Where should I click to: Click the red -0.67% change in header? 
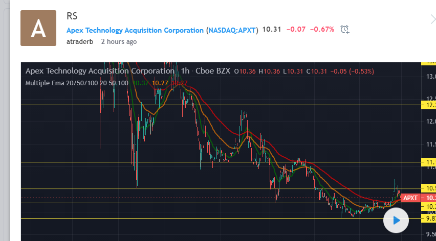[323, 30]
